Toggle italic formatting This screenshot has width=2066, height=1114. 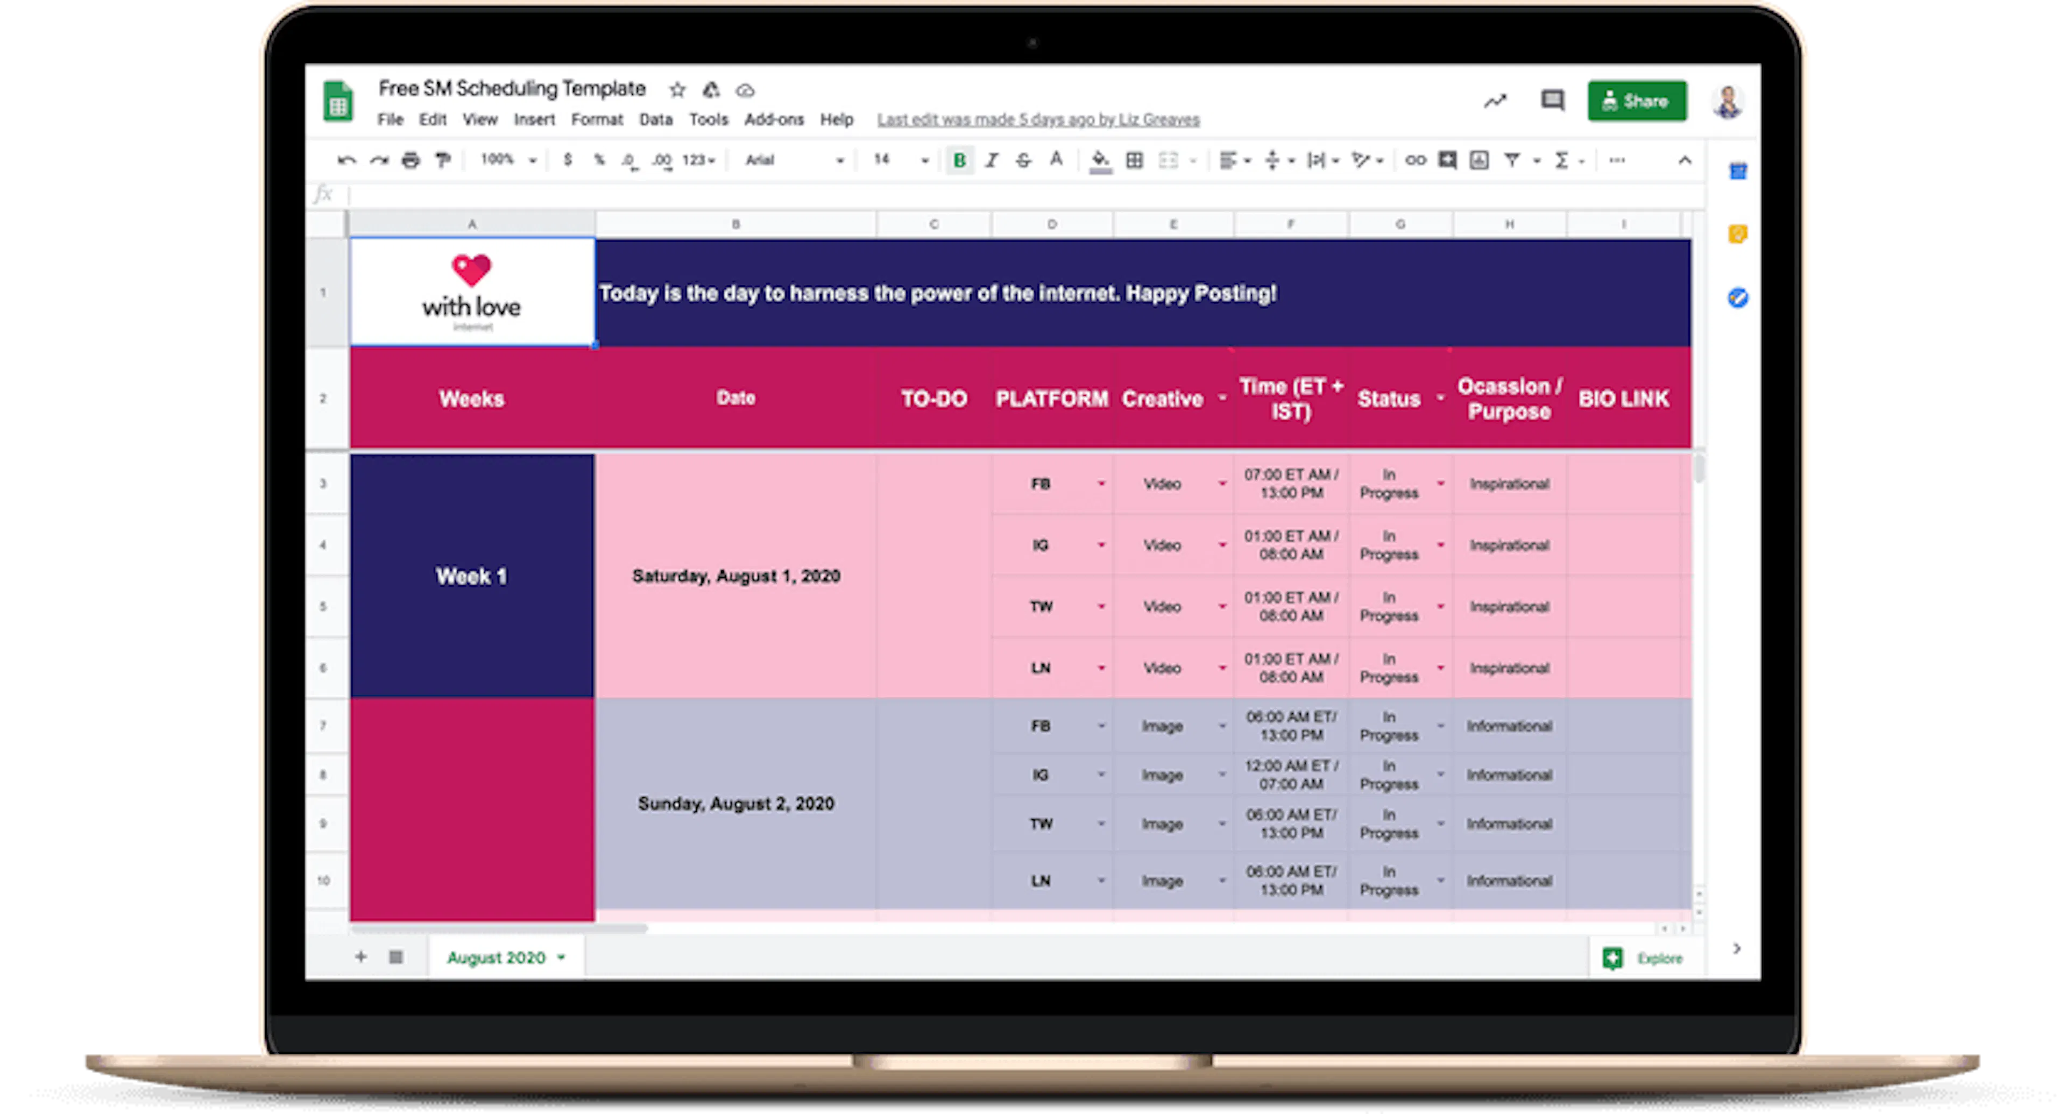click(x=992, y=160)
